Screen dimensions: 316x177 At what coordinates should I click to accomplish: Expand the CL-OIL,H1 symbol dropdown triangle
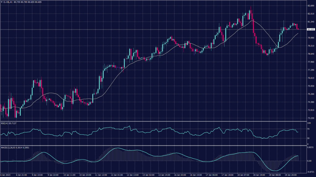[2, 2]
